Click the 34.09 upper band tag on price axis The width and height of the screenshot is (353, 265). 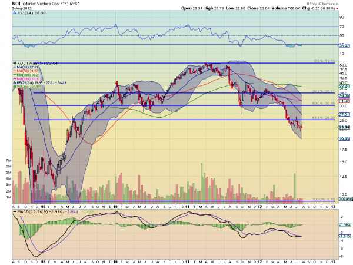tap(344, 96)
